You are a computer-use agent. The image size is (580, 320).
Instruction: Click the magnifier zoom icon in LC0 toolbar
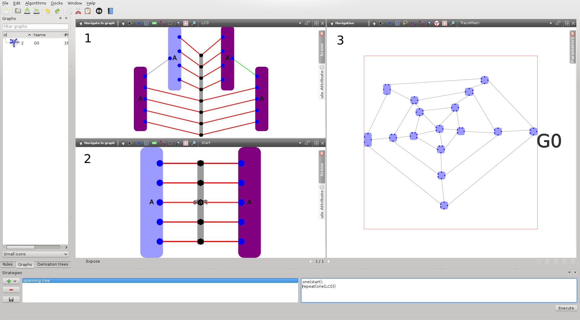click(194, 23)
